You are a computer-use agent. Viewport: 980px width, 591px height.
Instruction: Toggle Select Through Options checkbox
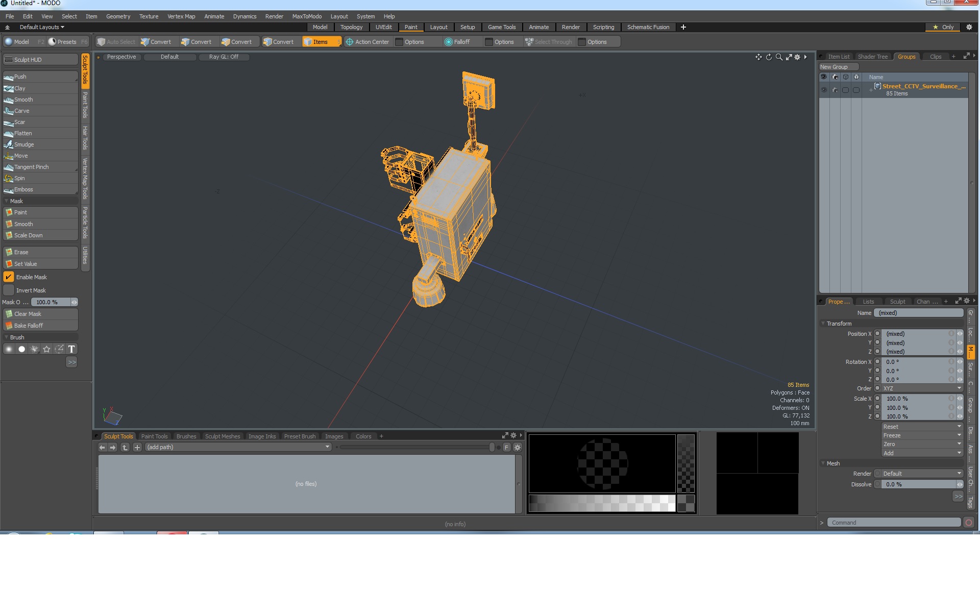581,42
